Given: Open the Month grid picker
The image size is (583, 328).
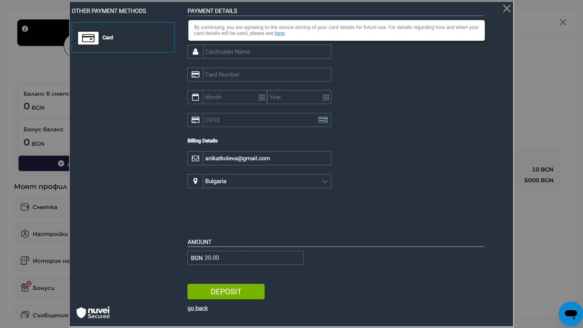Looking at the screenshot, I should [261, 97].
